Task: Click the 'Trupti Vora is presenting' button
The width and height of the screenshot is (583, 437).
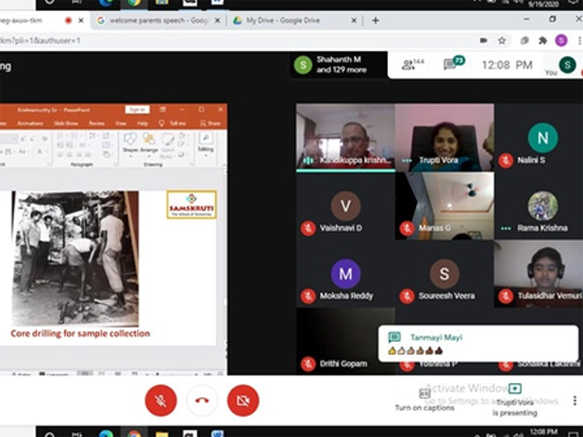Action: point(515,400)
